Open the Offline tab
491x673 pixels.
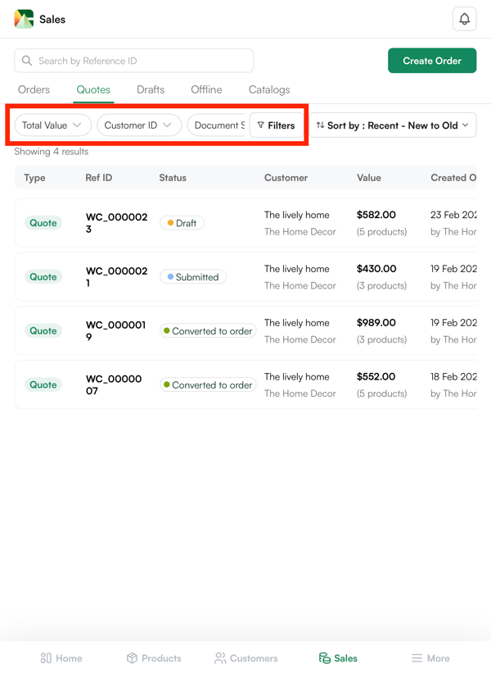(206, 89)
